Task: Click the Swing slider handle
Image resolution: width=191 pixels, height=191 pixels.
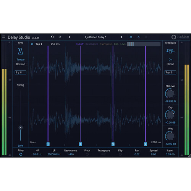Action: coord(21,128)
